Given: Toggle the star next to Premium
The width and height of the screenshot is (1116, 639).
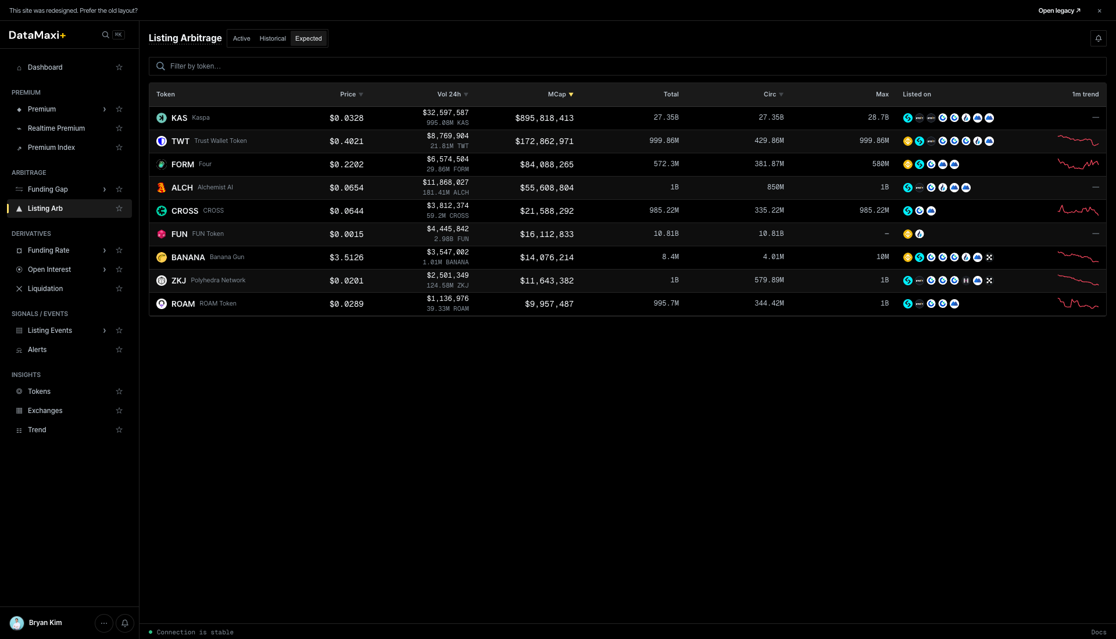Looking at the screenshot, I should click(119, 109).
